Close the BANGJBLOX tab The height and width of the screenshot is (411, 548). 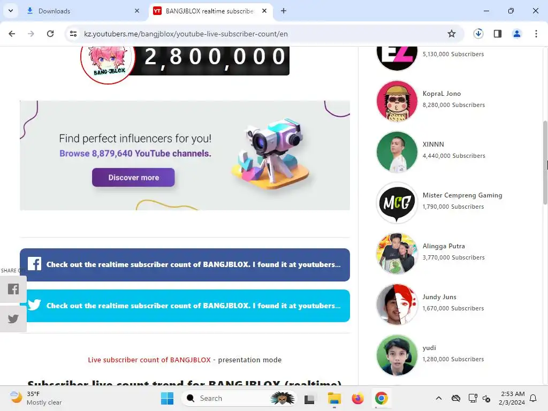click(264, 11)
